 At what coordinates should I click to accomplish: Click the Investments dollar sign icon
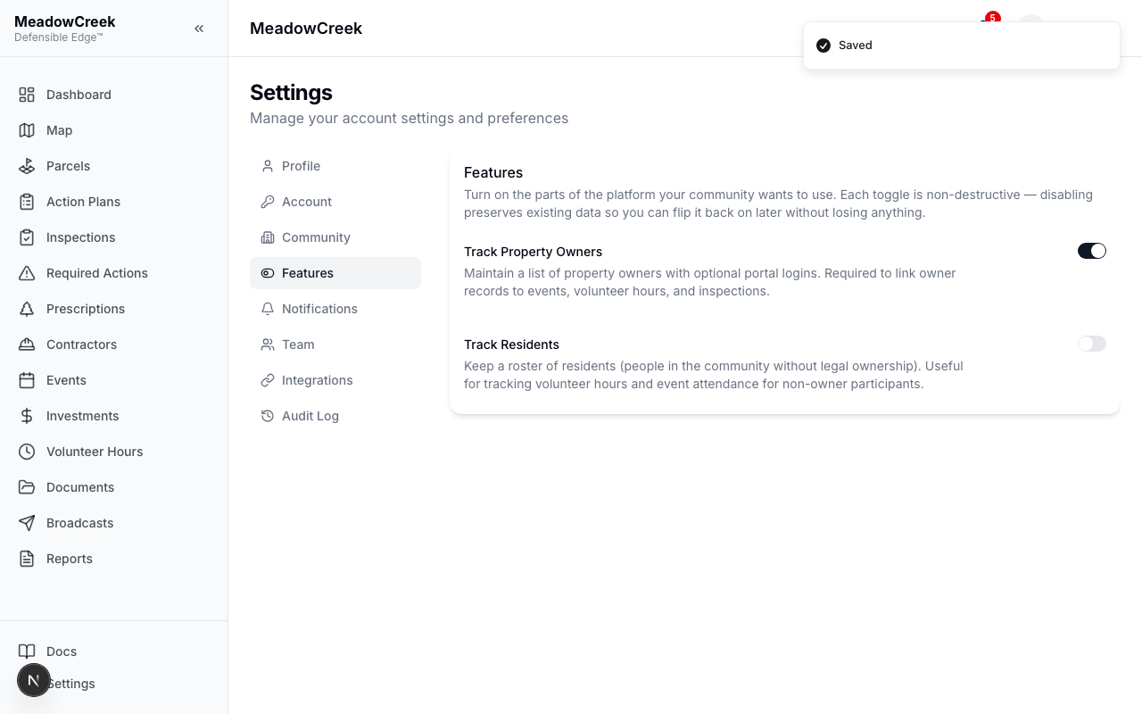coord(27,416)
